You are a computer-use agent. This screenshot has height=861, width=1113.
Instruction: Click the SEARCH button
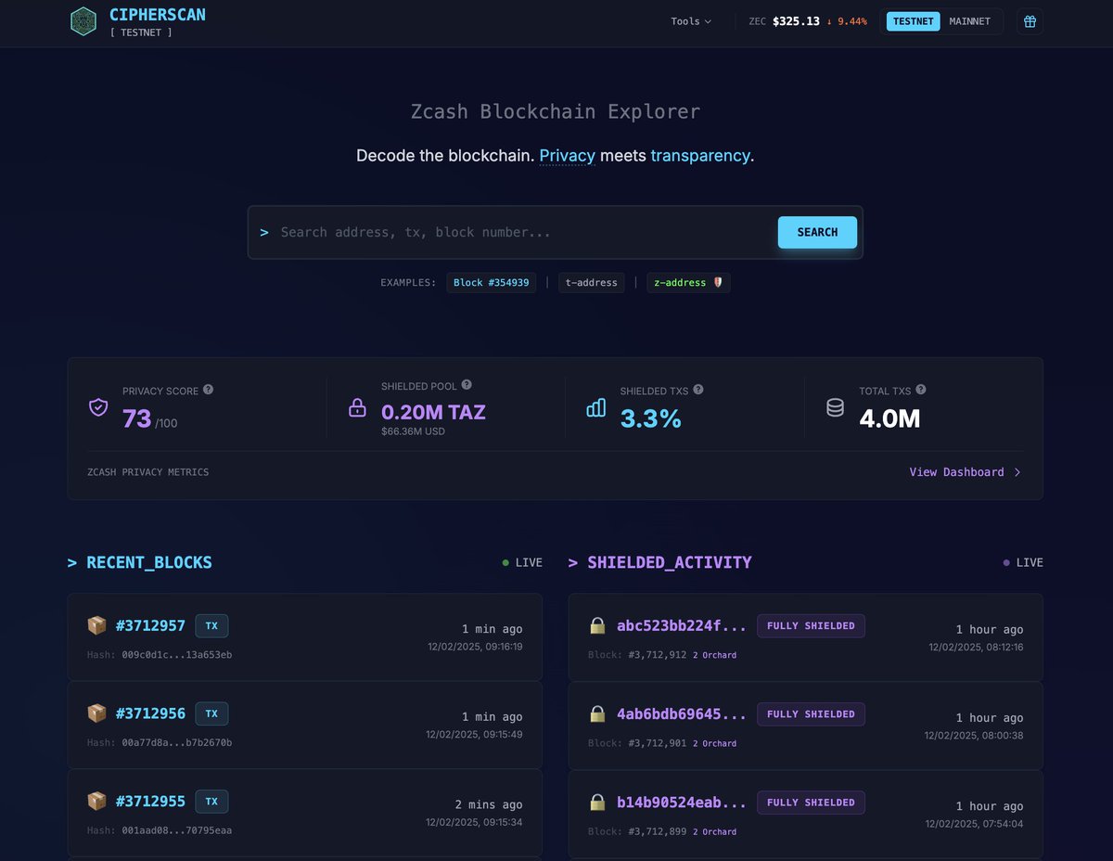coord(817,232)
